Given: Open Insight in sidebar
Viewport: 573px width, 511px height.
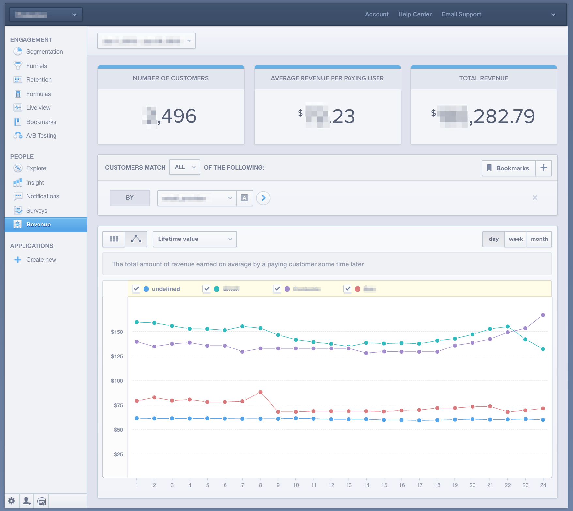Looking at the screenshot, I should [x=35, y=183].
